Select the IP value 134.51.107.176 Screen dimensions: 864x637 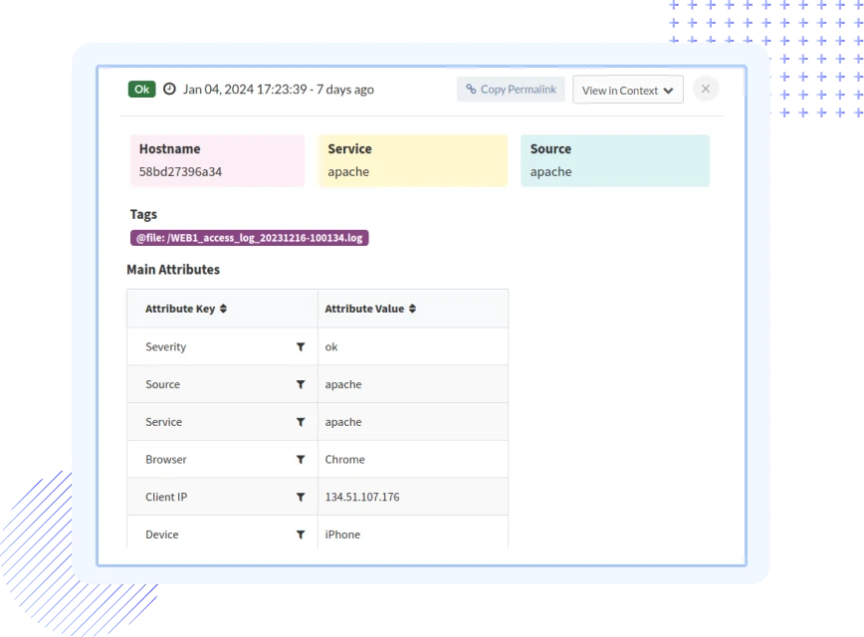362,497
